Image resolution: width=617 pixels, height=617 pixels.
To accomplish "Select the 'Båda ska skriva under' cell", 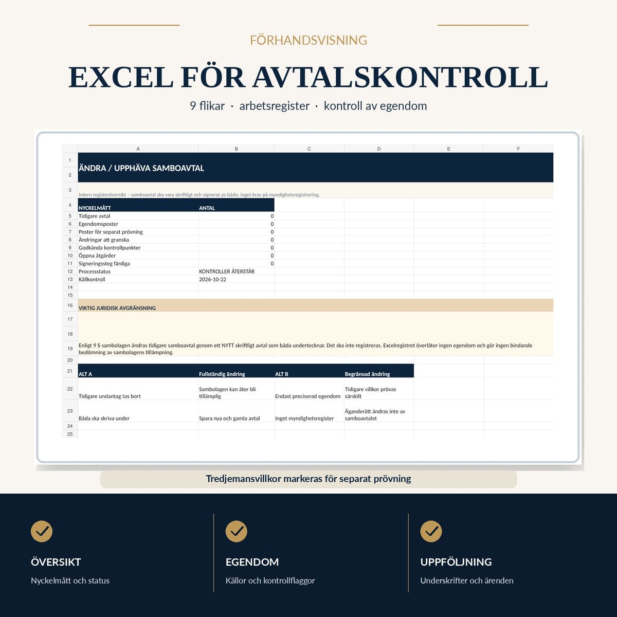I will [138, 411].
